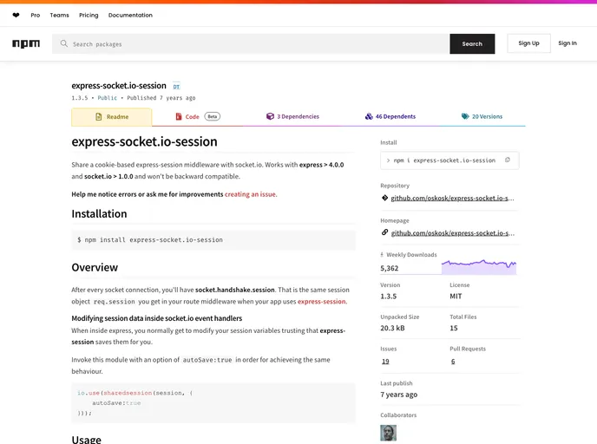Click the express-session red link
597x444 pixels.
coord(322,302)
